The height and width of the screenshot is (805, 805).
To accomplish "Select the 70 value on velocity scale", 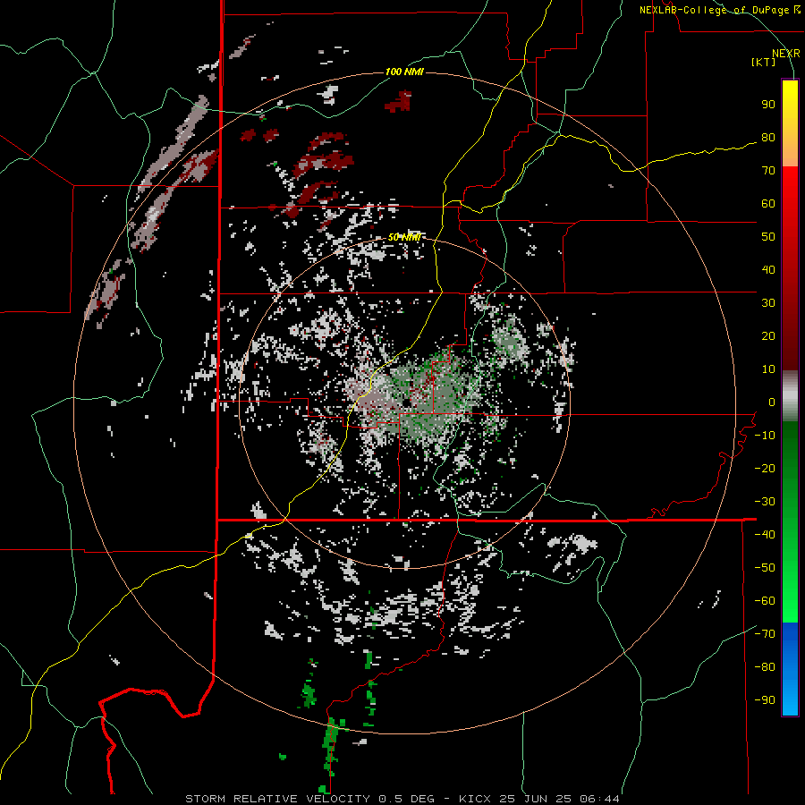I will pos(768,171).
